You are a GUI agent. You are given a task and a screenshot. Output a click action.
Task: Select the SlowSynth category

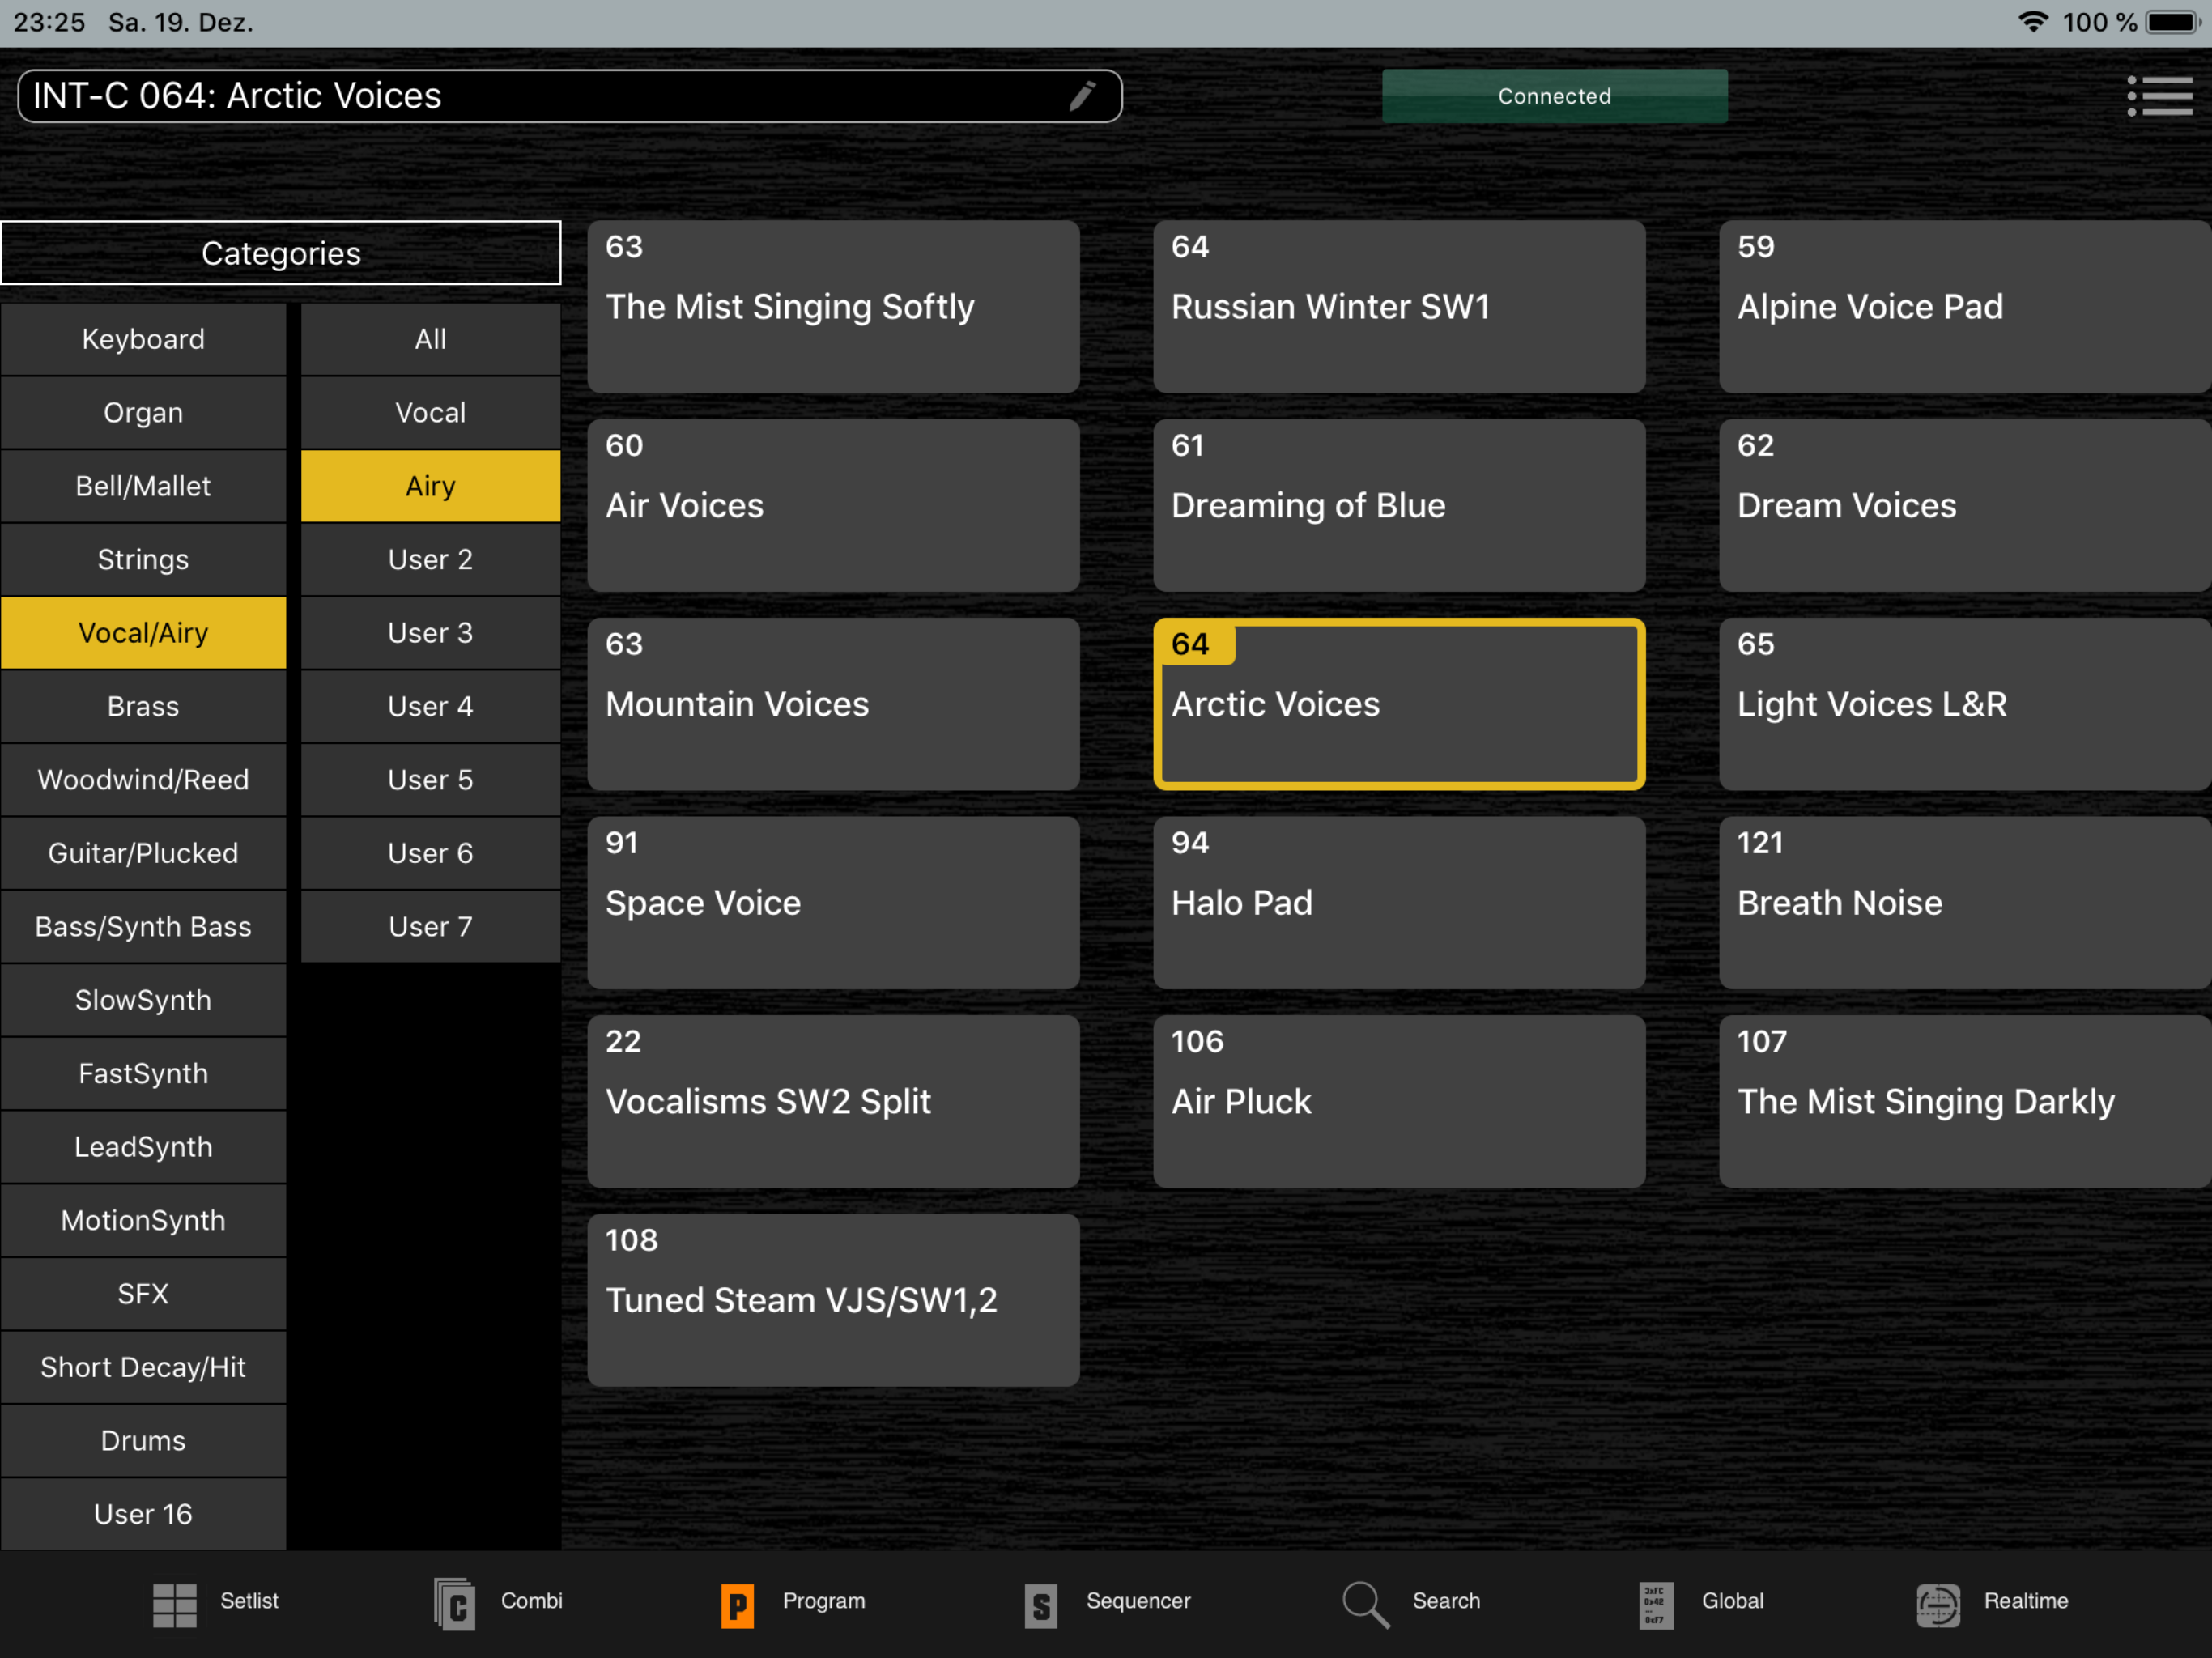pyautogui.click(x=143, y=1000)
